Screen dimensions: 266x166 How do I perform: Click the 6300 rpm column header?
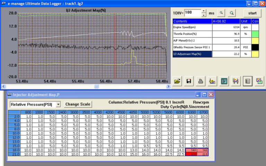point(192,112)
